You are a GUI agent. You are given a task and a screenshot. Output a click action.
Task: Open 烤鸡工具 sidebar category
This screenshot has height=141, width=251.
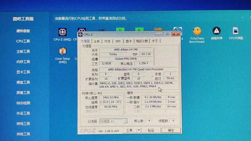click(23, 124)
